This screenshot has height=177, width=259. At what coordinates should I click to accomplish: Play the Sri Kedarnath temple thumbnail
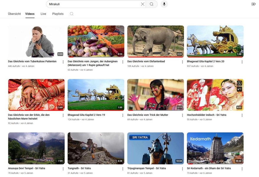coord(215,148)
